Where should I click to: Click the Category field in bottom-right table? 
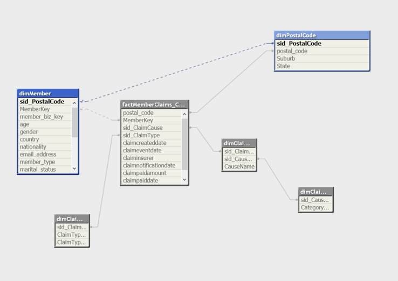[315, 207]
